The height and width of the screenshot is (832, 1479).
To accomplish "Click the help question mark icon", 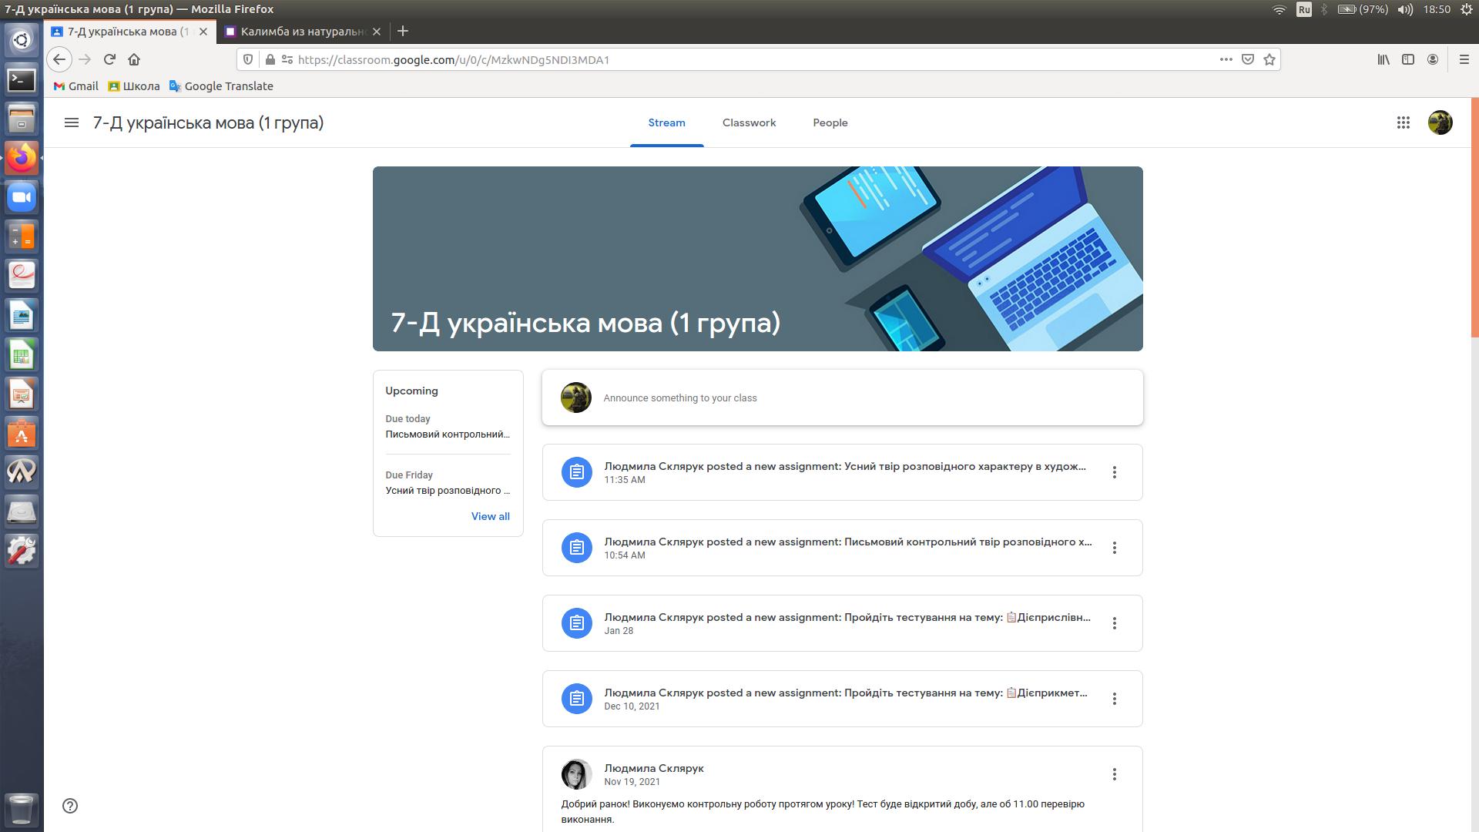I will tap(70, 806).
